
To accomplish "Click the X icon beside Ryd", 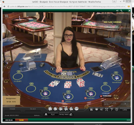I will tap(46, 114).
